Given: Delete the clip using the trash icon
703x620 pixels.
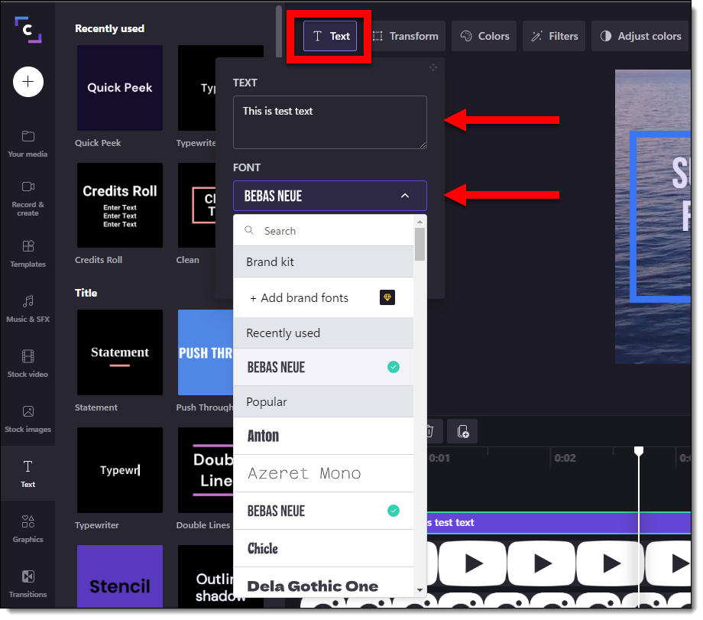Looking at the screenshot, I should [x=429, y=431].
